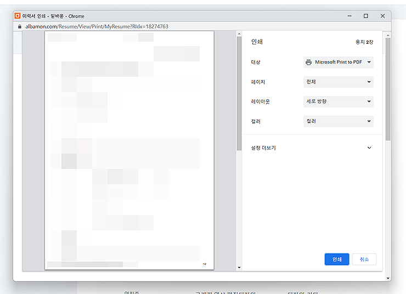Viewport: 406px width, 294px height.
Task: Open the 페이지 전체 dropdown
Action: [x=339, y=82]
